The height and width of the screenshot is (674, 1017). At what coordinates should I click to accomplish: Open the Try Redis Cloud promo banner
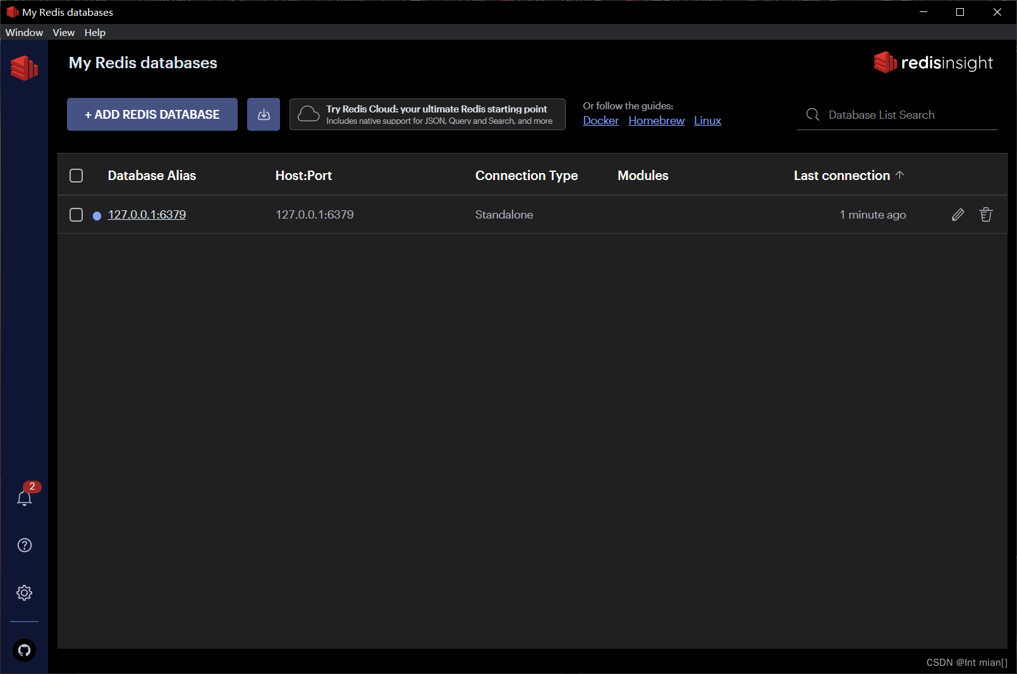(x=427, y=114)
